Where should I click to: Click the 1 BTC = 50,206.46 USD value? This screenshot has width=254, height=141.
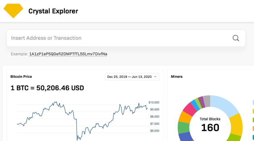47,88
